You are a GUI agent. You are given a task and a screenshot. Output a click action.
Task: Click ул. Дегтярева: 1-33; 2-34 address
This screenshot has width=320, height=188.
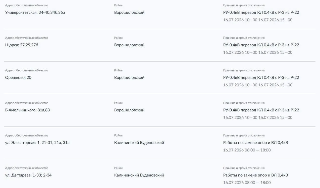[28, 175]
